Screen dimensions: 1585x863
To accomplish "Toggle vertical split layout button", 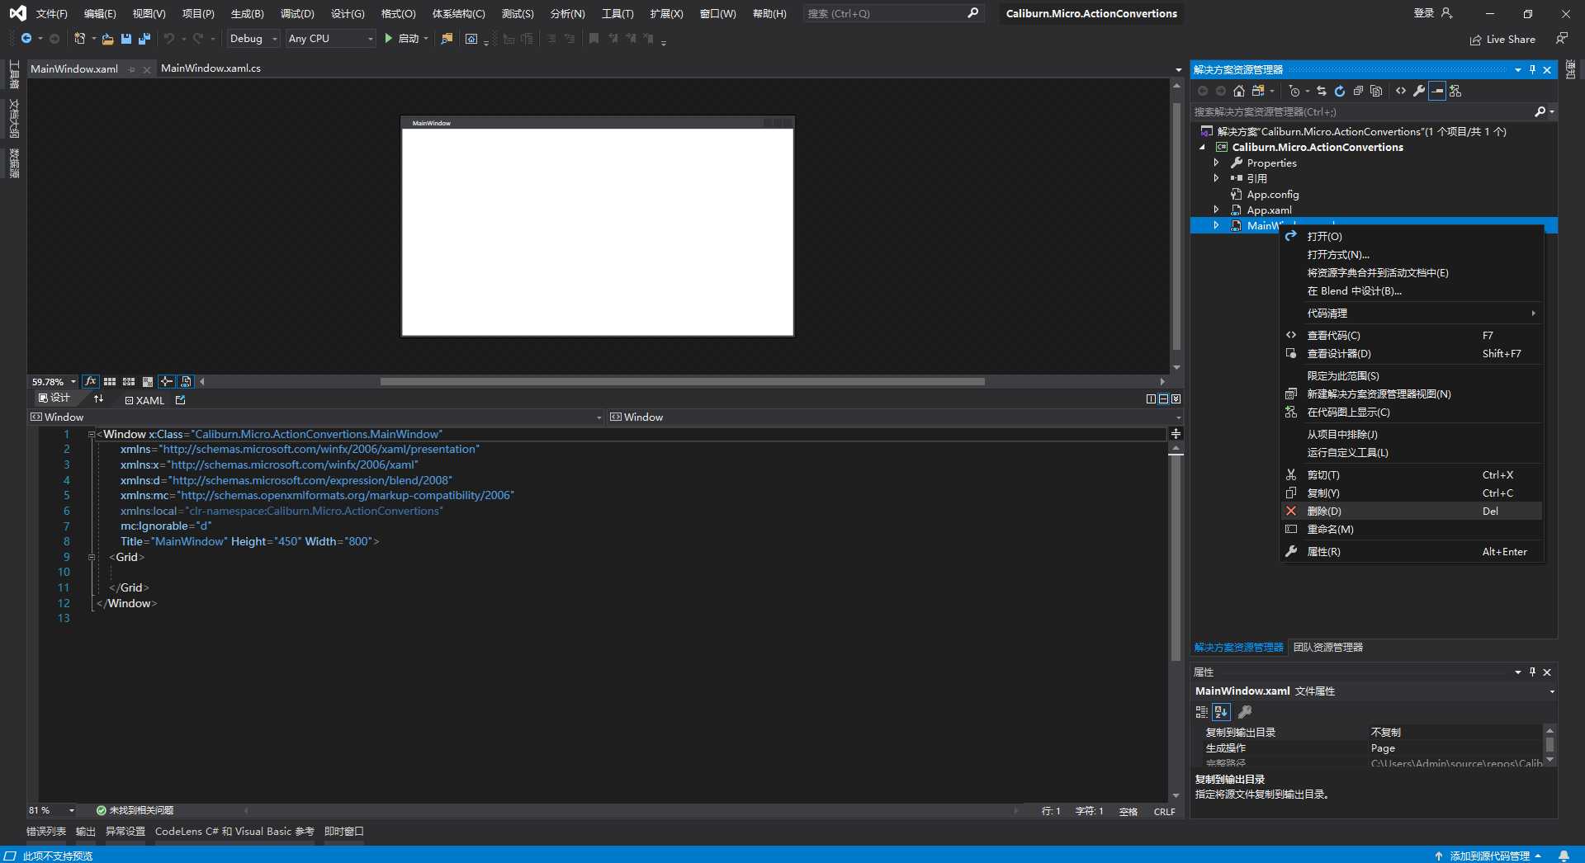I will pos(1152,399).
